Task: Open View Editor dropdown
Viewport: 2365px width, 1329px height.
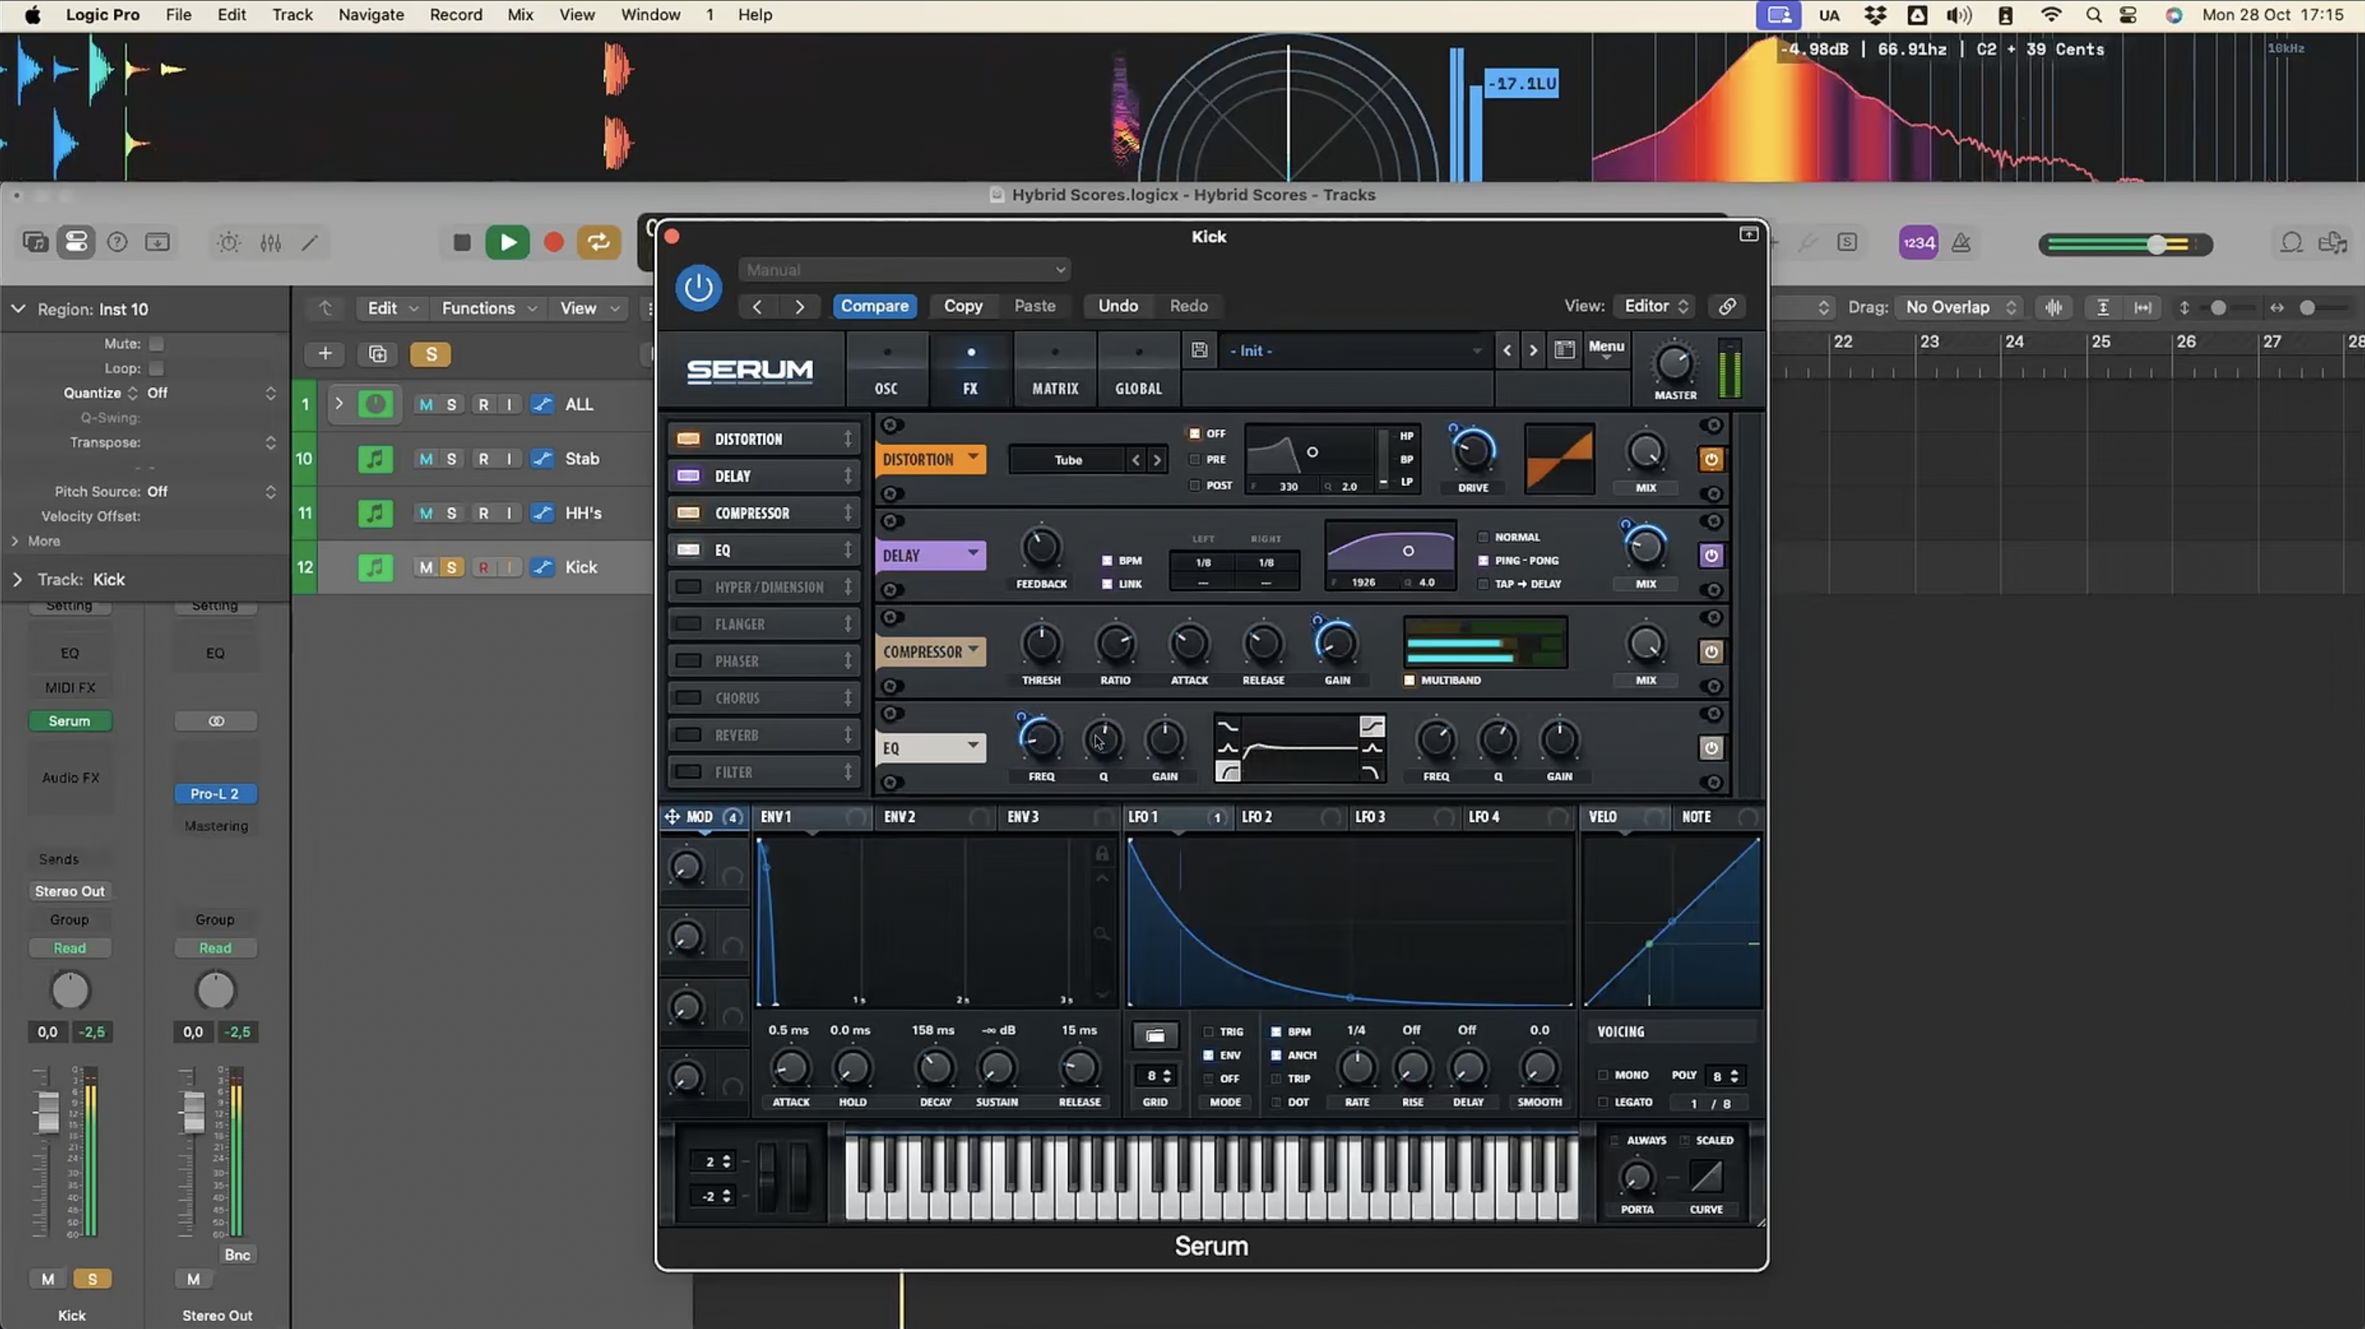Action: pos(1655,307)
